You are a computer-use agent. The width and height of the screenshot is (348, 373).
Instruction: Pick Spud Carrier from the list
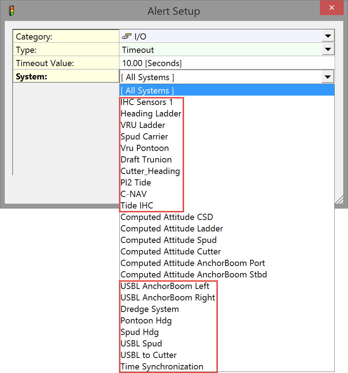tap(144, 137)
